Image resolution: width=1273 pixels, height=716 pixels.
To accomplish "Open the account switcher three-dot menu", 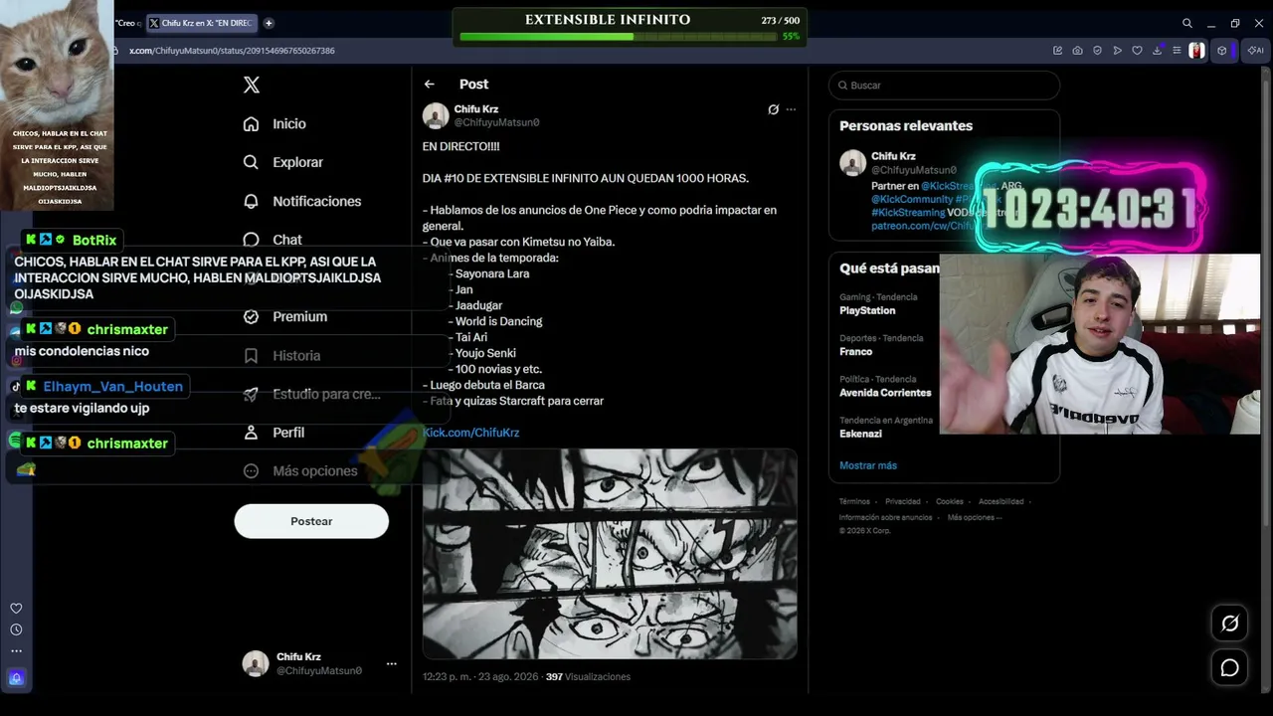I will coord(391,663).
